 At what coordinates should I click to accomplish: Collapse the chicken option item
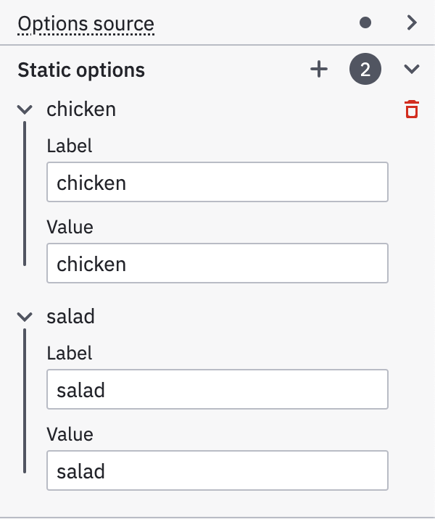25,109
